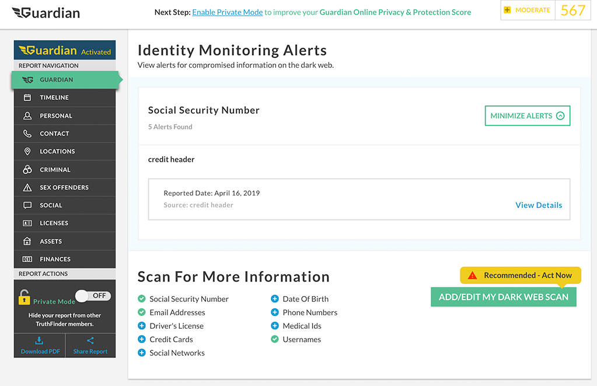Click the Criminal handcuffs icon
The image size is (597, 386).
[27, 169]
